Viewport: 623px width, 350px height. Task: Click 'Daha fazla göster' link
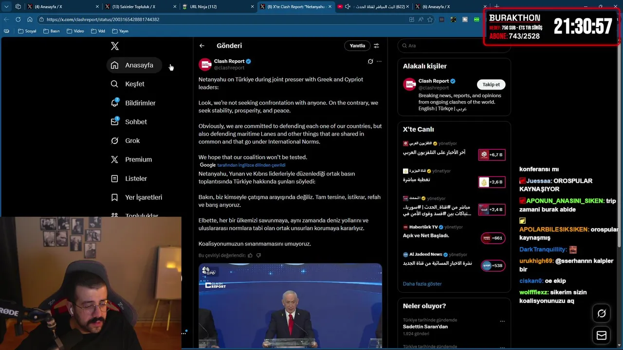click(x=422, y=284)
